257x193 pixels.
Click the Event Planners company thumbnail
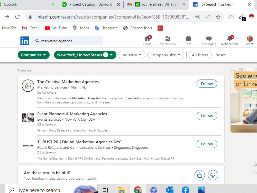point(28,118)
